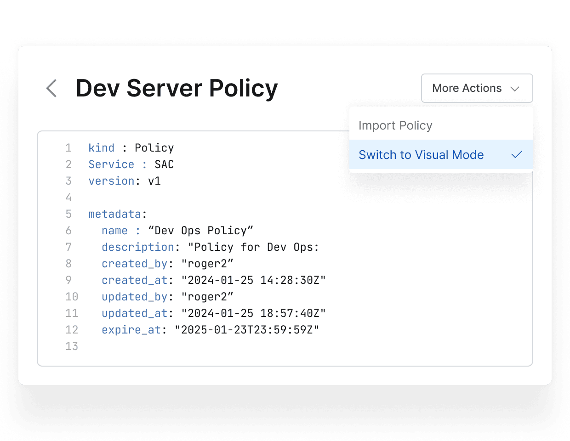
Task: Click line number 4 in the gutter
Action: [x=68, y=198]
